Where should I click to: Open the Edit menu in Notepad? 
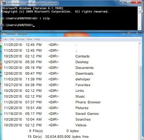pyautogui.click(x=12, y=39)
